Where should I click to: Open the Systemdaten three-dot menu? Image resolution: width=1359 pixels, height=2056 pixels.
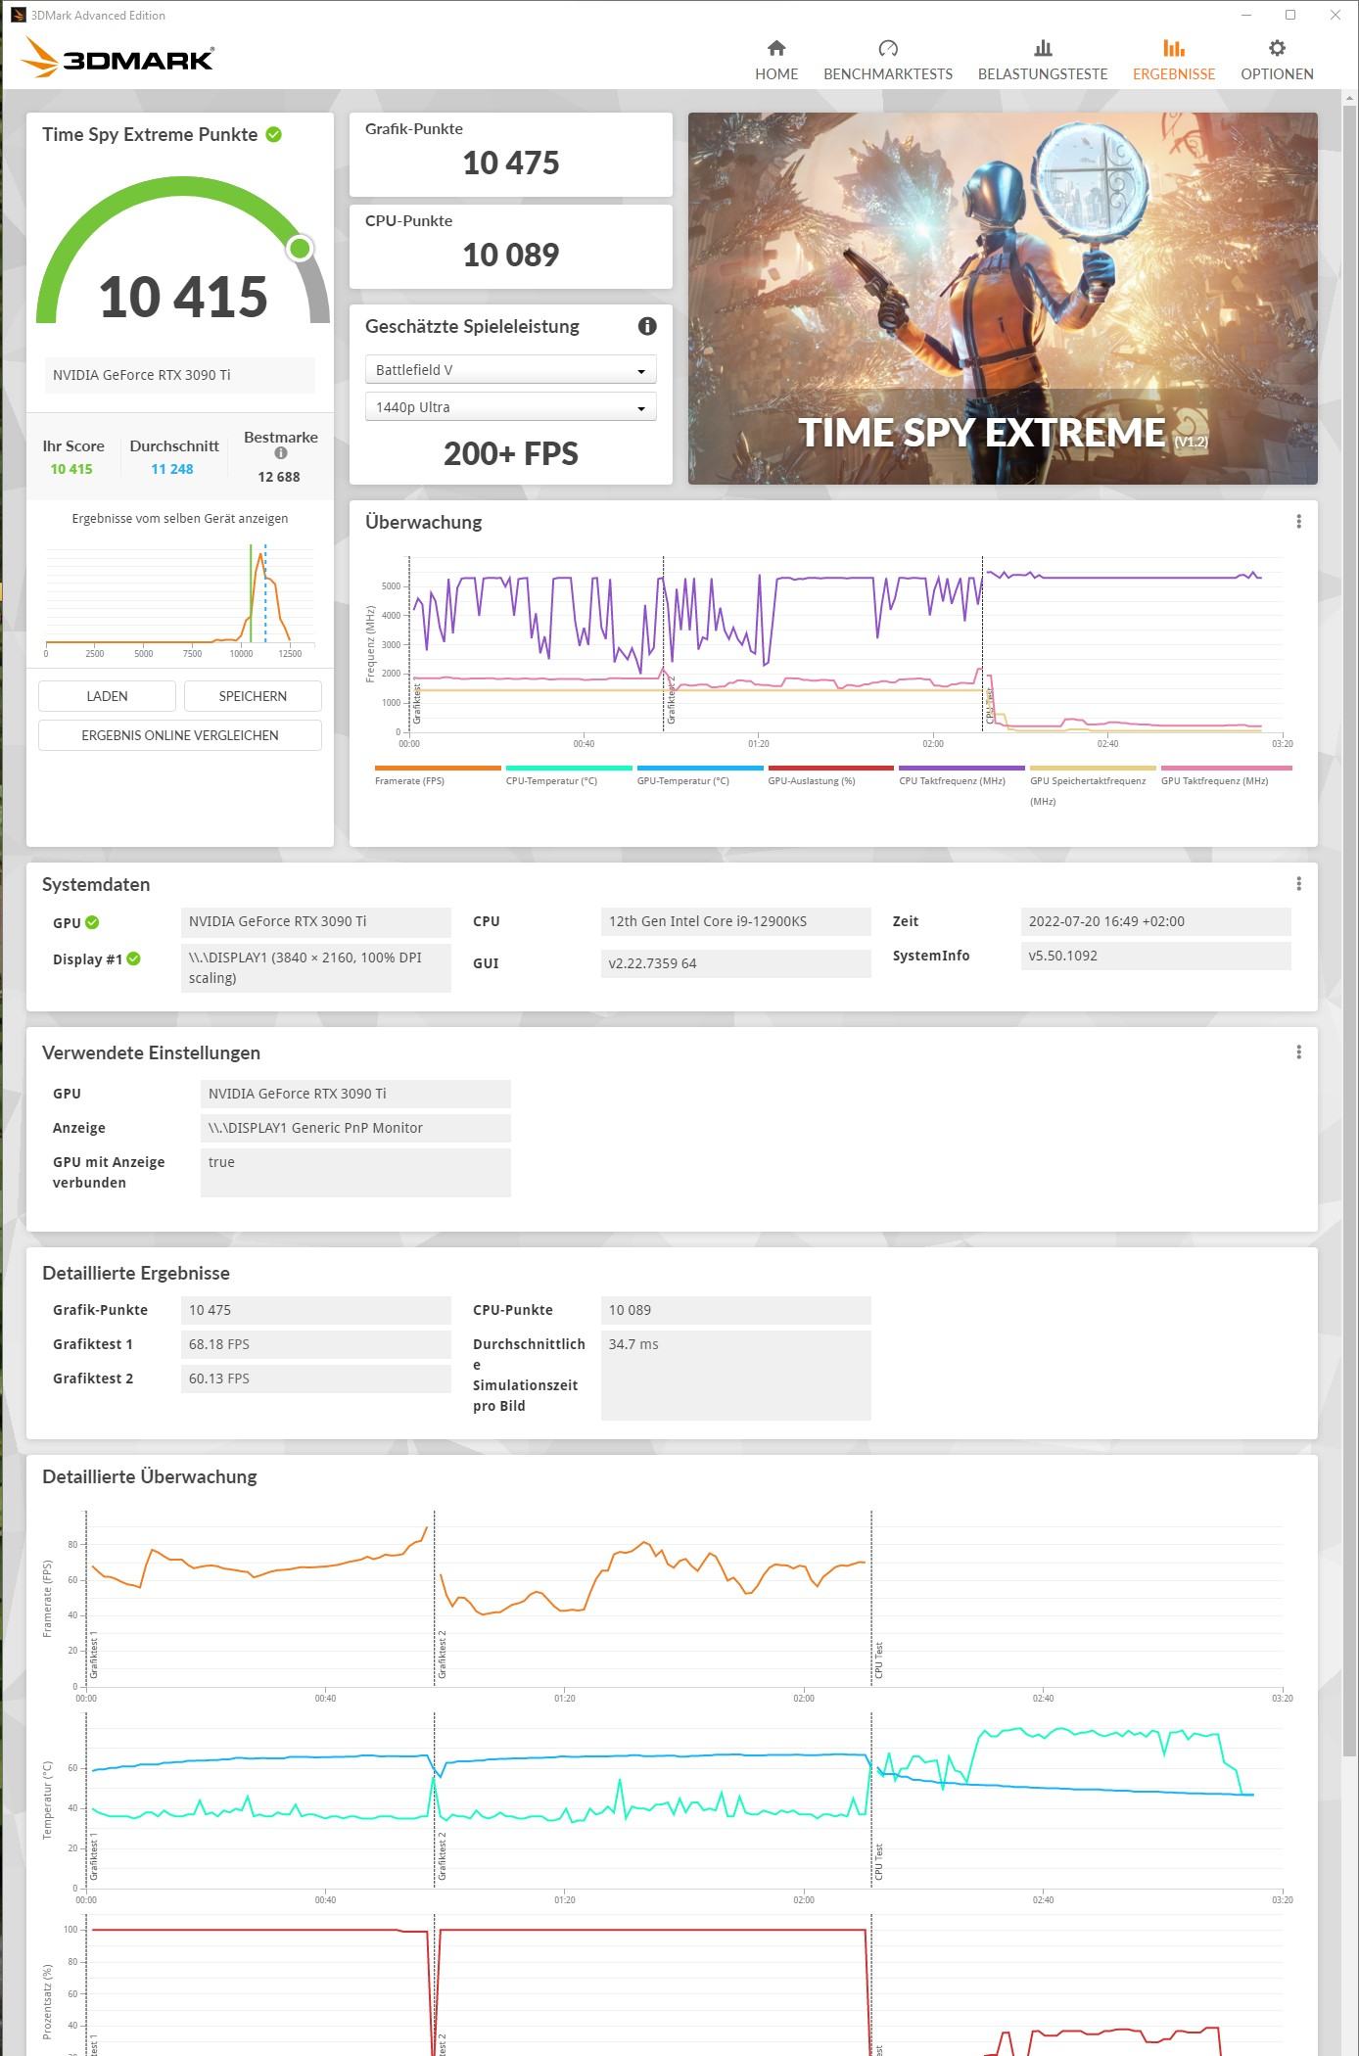[1298, 884]
